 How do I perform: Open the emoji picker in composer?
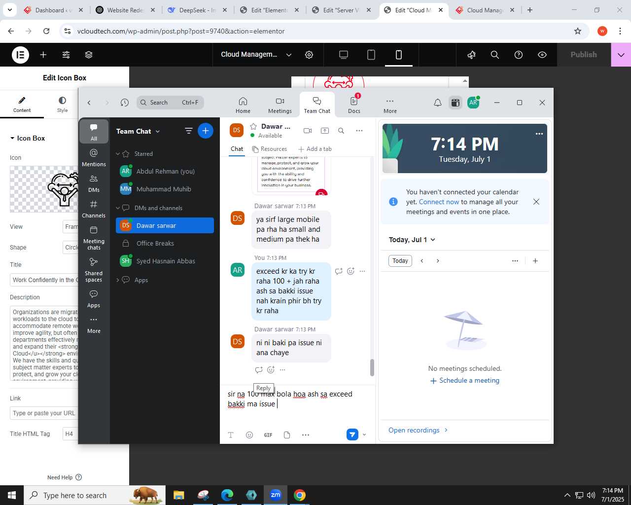[249, 435]
